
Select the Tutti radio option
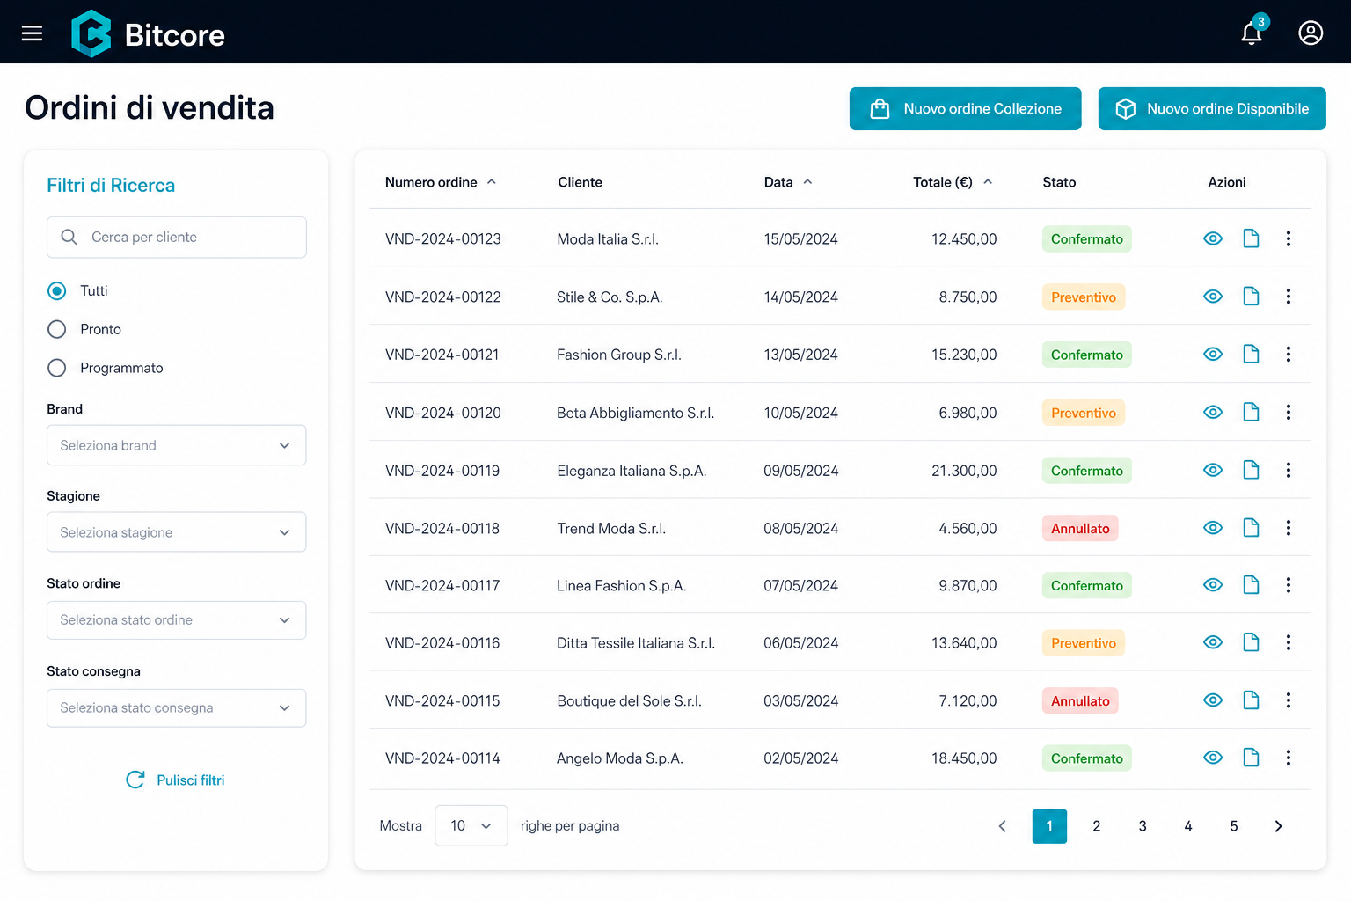57,290
